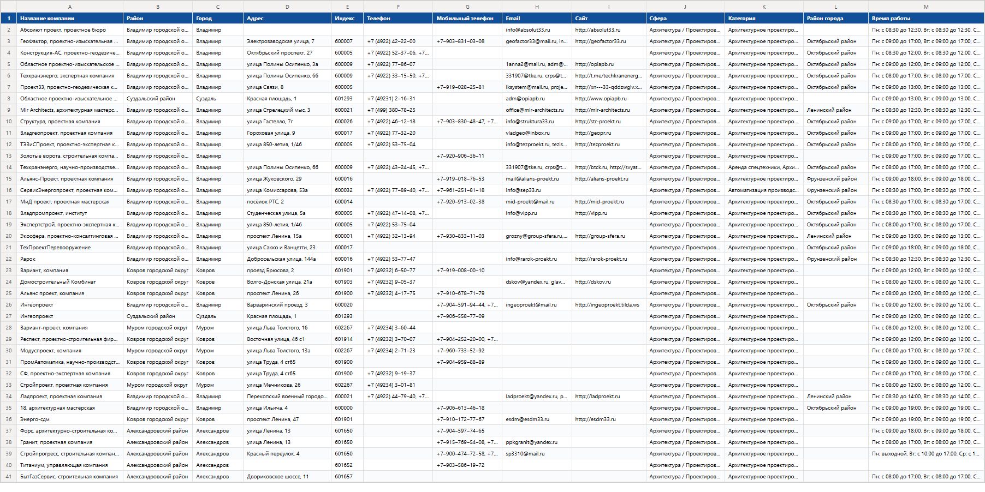Select the email sp3310@mail.ru
The image size is (985, 492).
click(x=537, y=454)
